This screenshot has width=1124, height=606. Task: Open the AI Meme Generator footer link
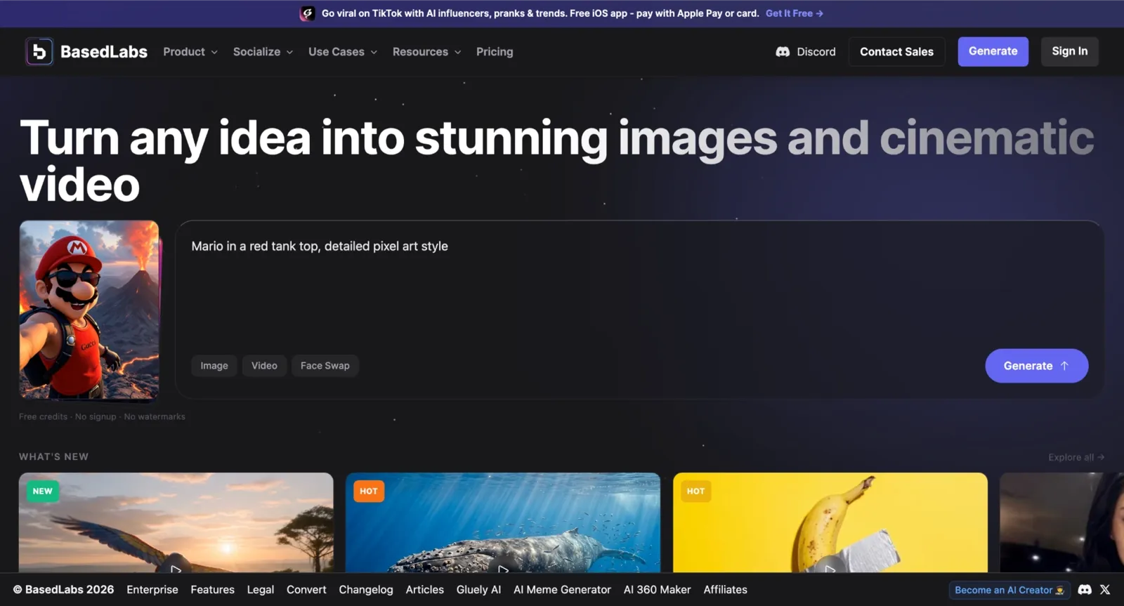coord(562,590)
